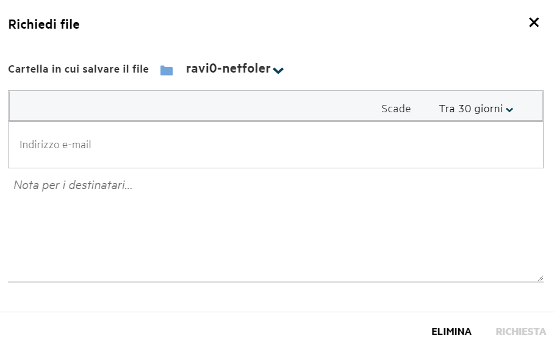
Task: Click the Scade label
Action: pyautogui.click(x=396, y=109)
